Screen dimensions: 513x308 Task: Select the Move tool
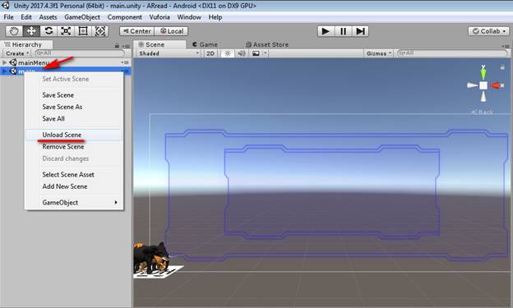31,31
